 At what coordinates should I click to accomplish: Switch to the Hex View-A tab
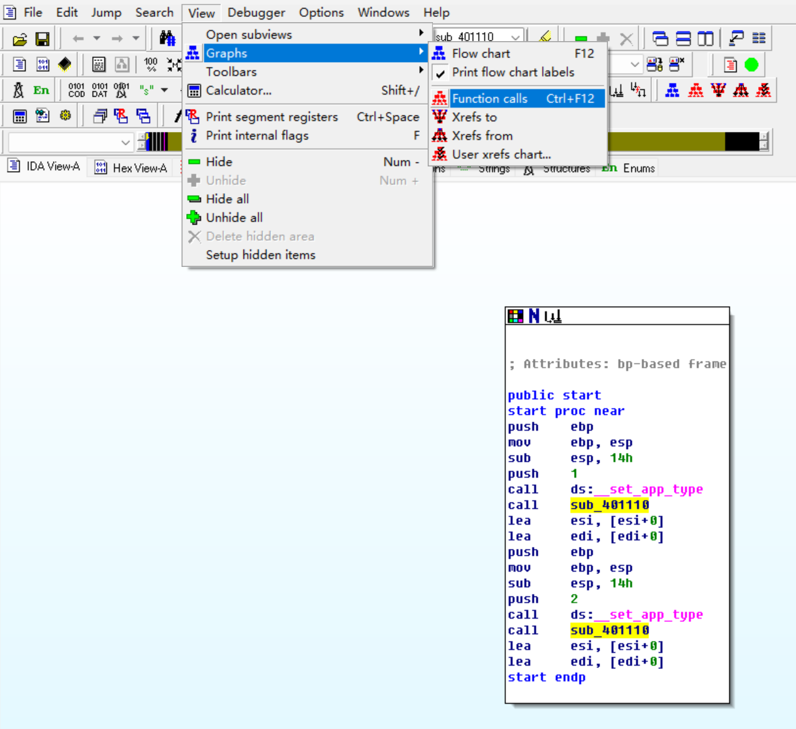[131, 168]
